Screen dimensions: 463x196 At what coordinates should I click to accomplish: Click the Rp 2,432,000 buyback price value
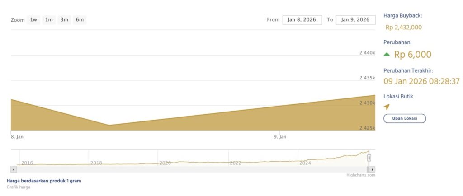click(x=403, y=28)
